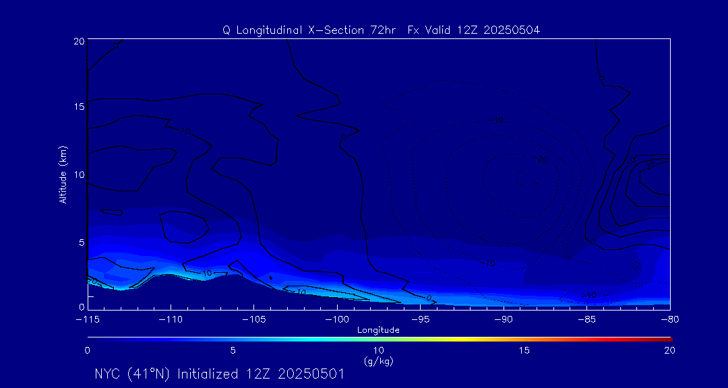Select the 'Longitude' x-axis label
Screen dimensions: 728x388
[x=378, y=330]
